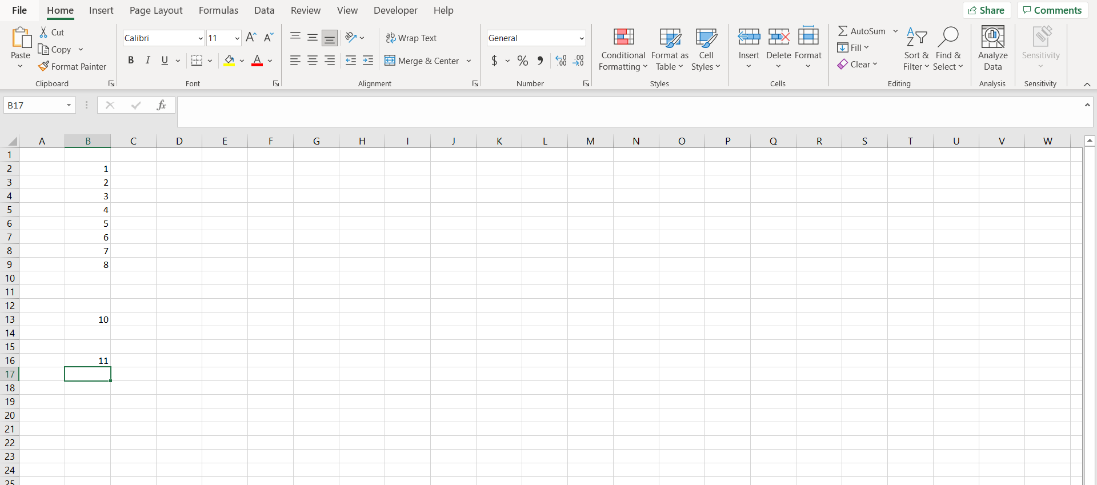Image resolution: width=1097 pixels, height=485 pixels.
Task: Switch to the Data tab
Action: tap(264, 10)
